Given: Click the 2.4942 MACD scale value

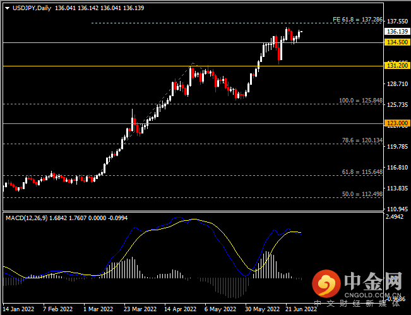Looking at the screenshot, I should click(x=395, y=217).
